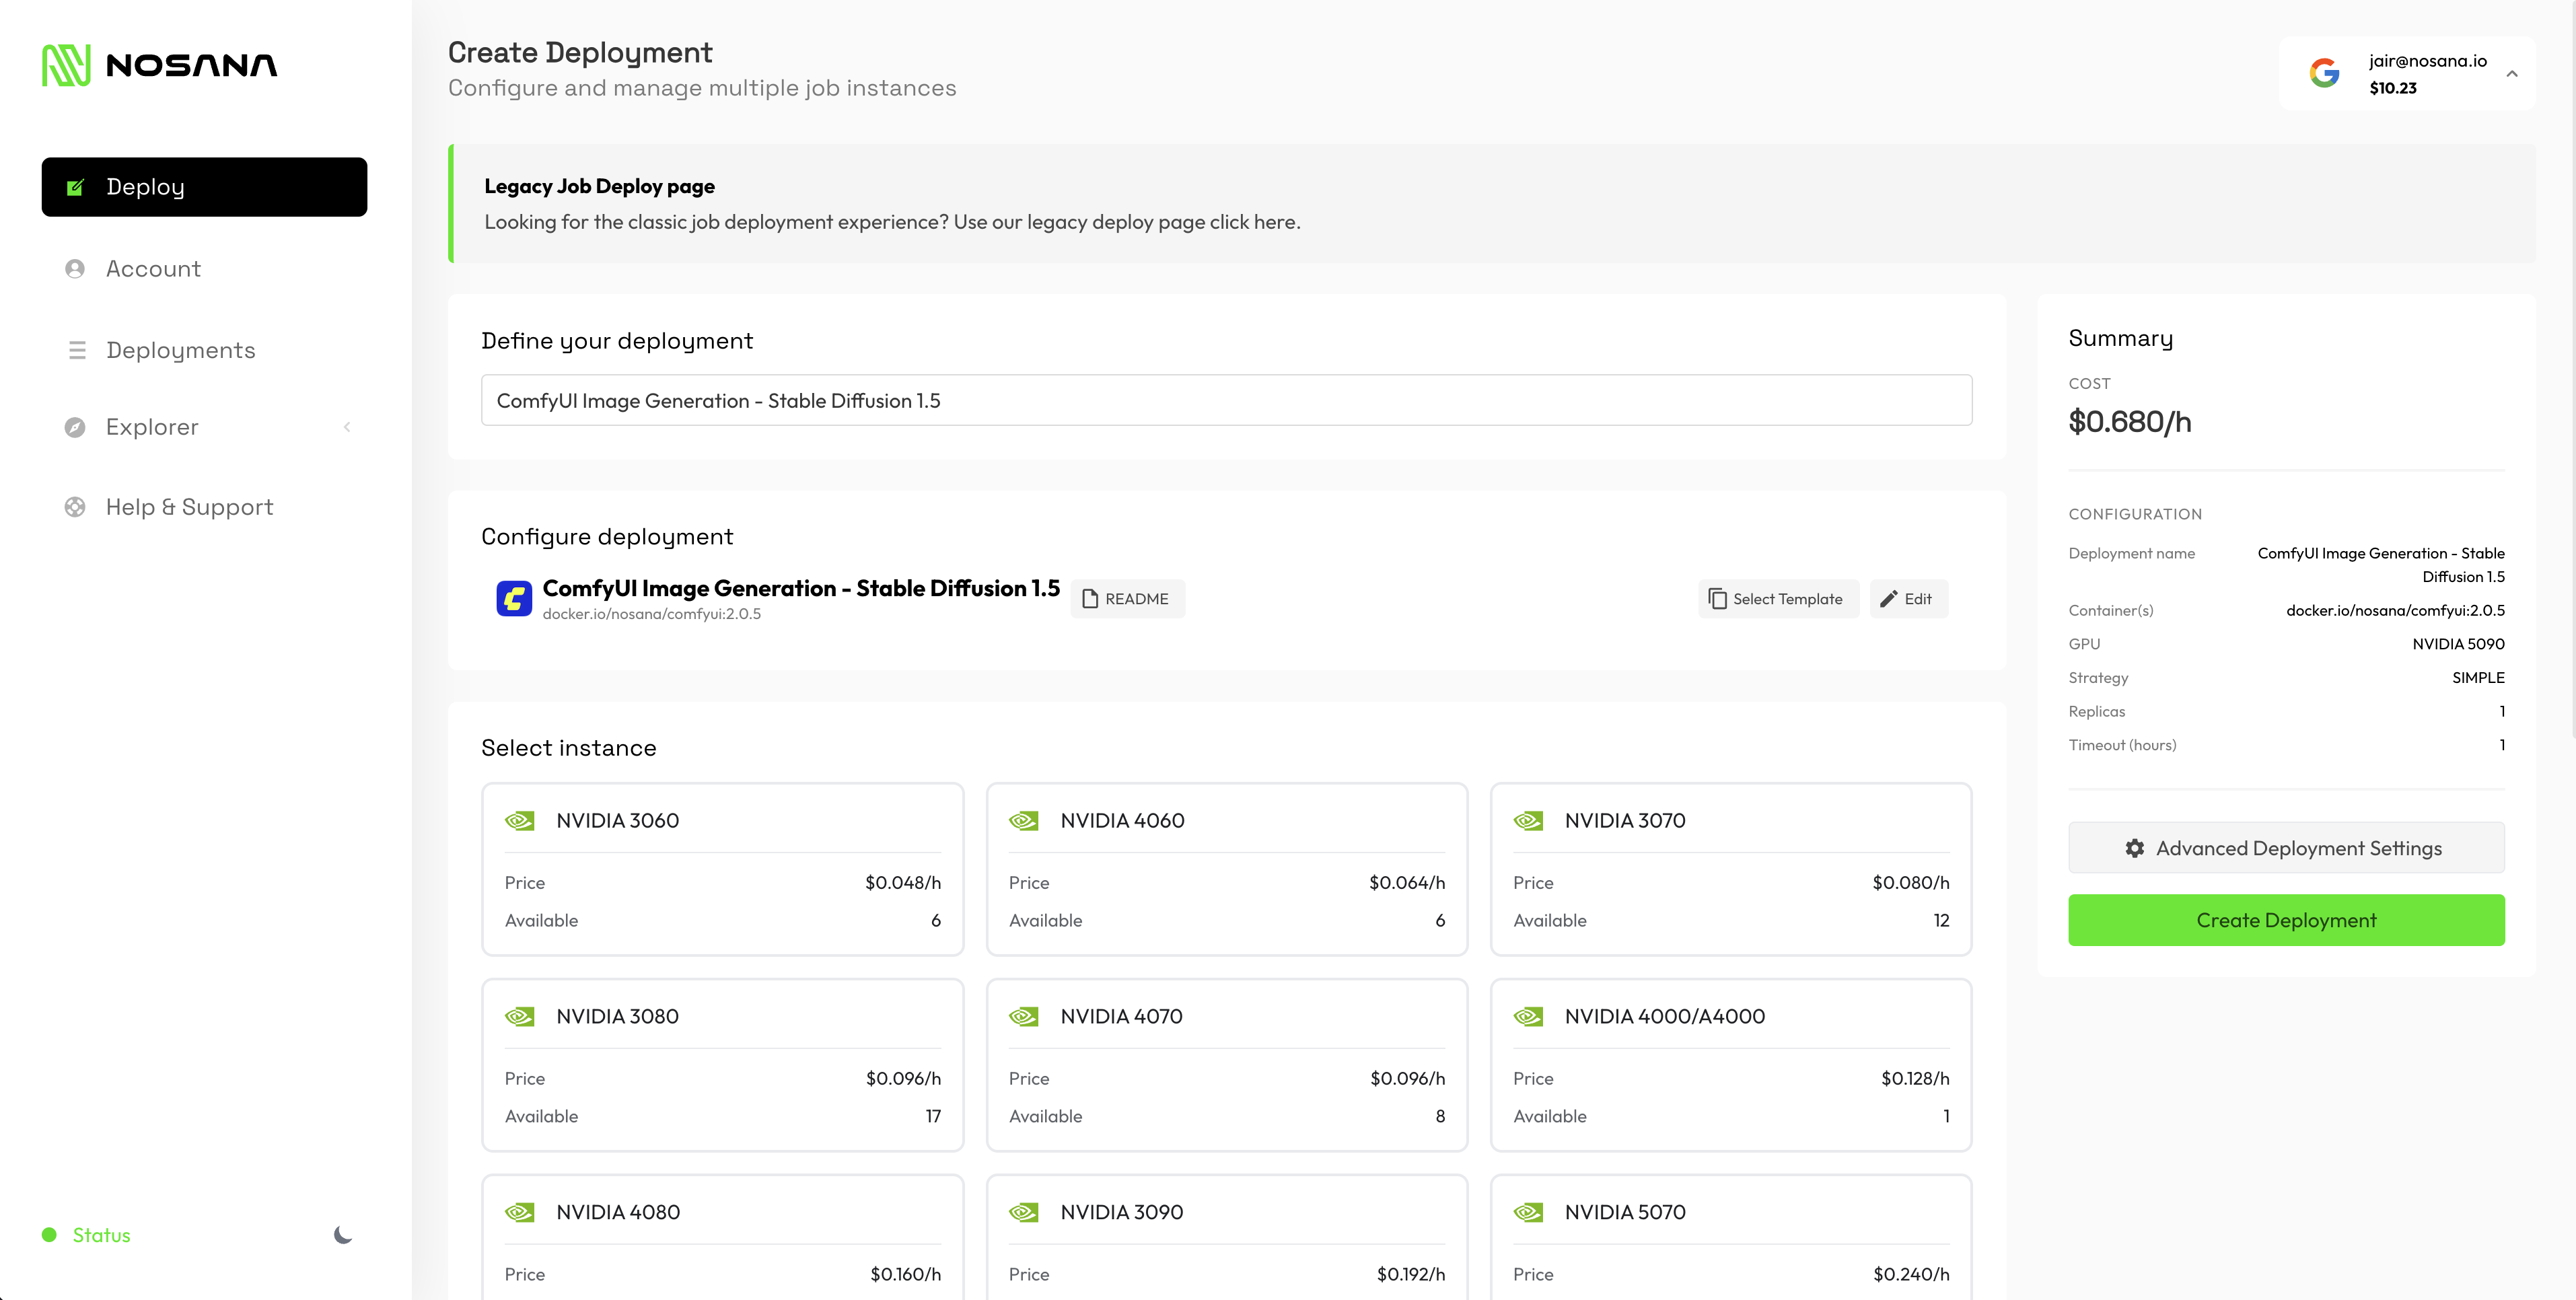This screenshot has width=2576, height=1300.
Task: Click the green Status indicator dot
Action: pyautogui.click(x=49, y=1235)
